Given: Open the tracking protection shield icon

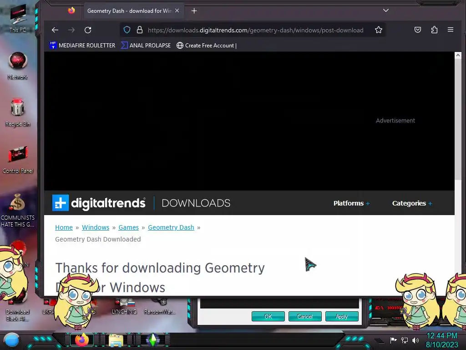Looking at the screenshot, I should [x=127, y=30].
